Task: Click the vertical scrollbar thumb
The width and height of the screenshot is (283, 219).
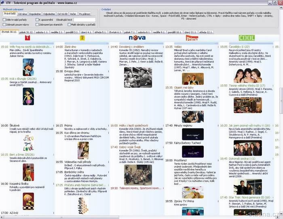Action: tap(281, 100)
